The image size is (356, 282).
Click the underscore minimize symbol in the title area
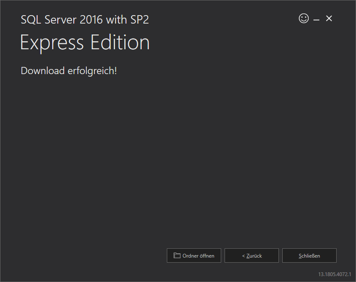(316, 19)
